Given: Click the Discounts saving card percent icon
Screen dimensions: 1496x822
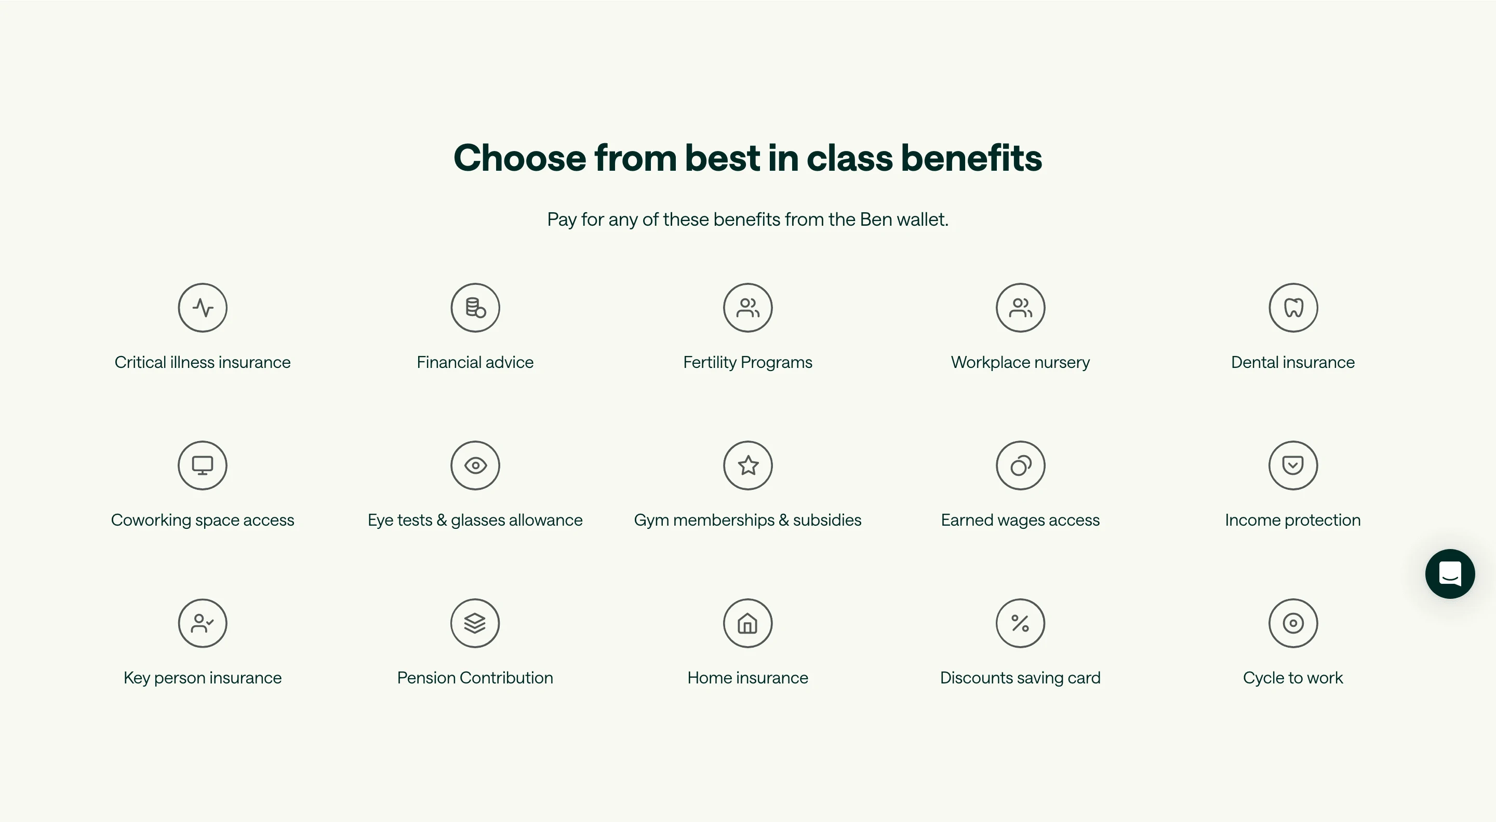Looking at the screenshot, I should pyautogui.click(x=1020, y=623).
